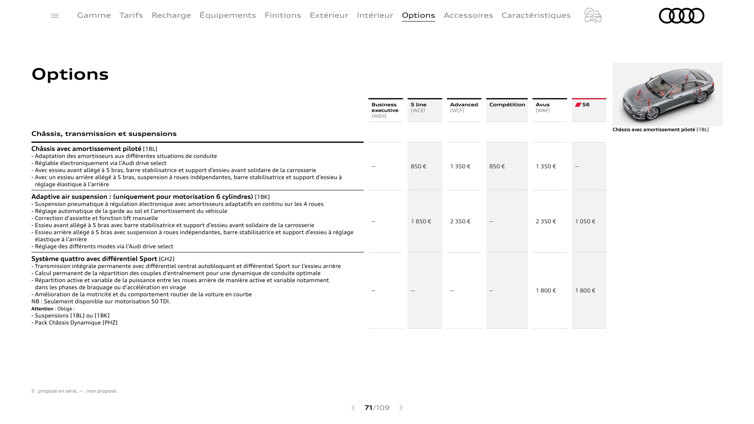The height and width of the screenshot is (424, 754).
Task: Click 'Réglage des différents modes via l'Audi drive select'
Action: click(x=102, y=247)
